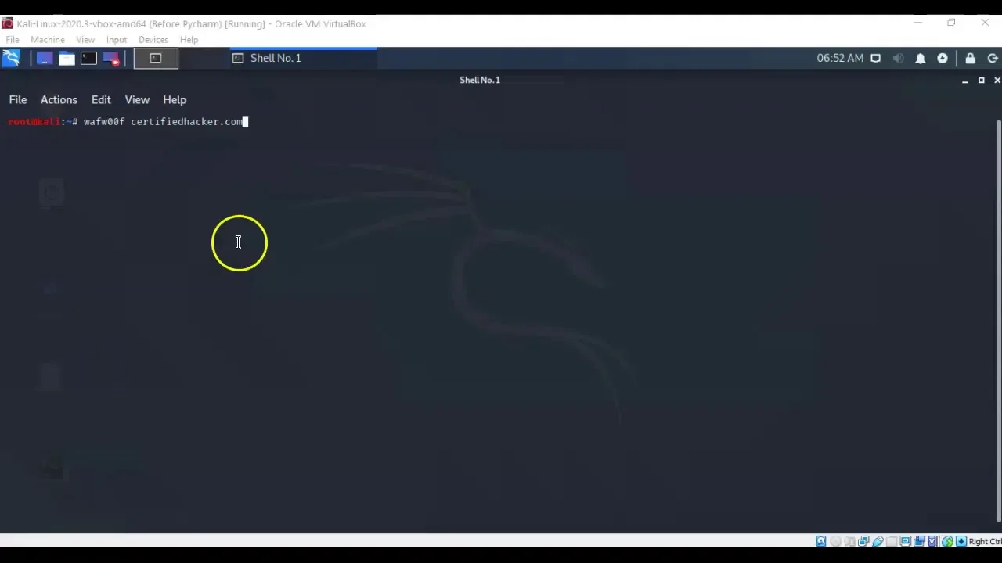Open VirtualBox Help menu
This screenshot has width=1002, height=563.
tap(189, 40)
